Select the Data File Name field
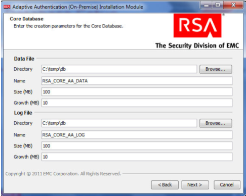Viewport: 246px width, 196px height. coord(137,81)
